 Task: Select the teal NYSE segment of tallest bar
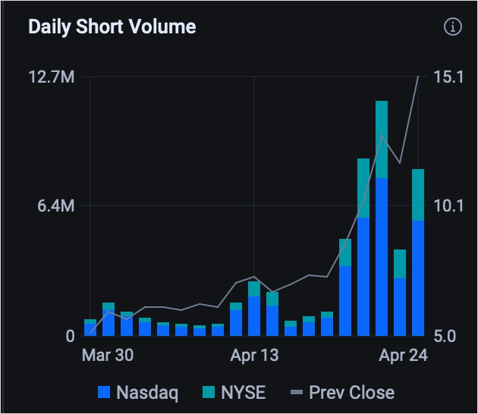[382, 140]
